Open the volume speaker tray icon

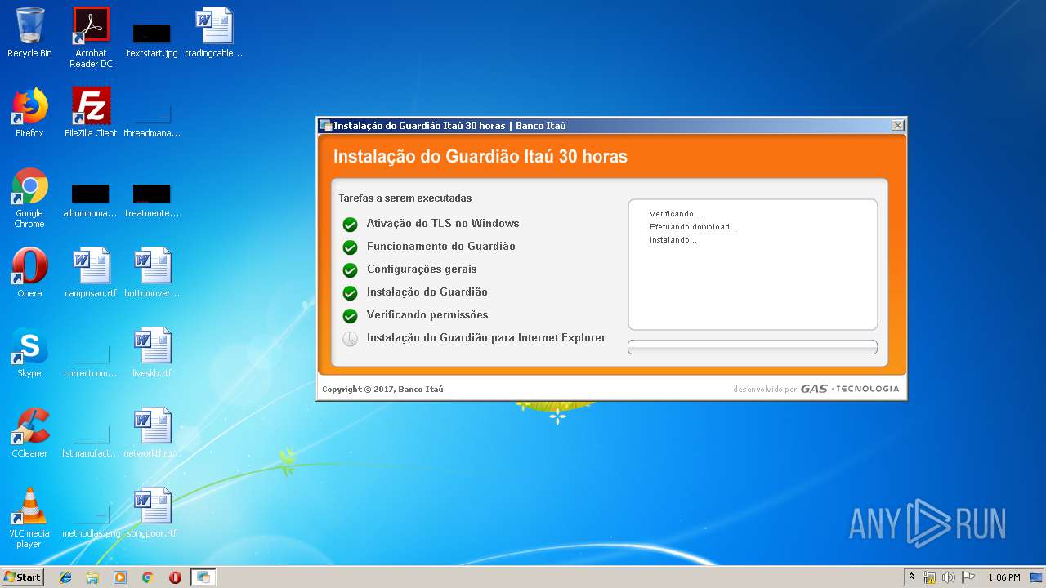click(949, 577)
